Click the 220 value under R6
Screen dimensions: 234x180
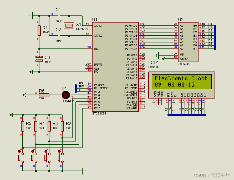tap(41, 98)
